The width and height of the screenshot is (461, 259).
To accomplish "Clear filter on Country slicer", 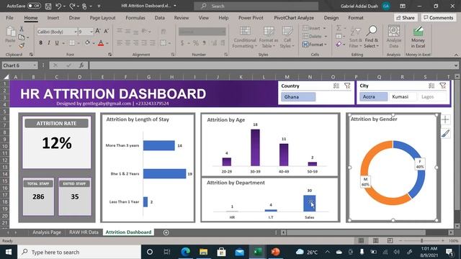I will (347, 86).
